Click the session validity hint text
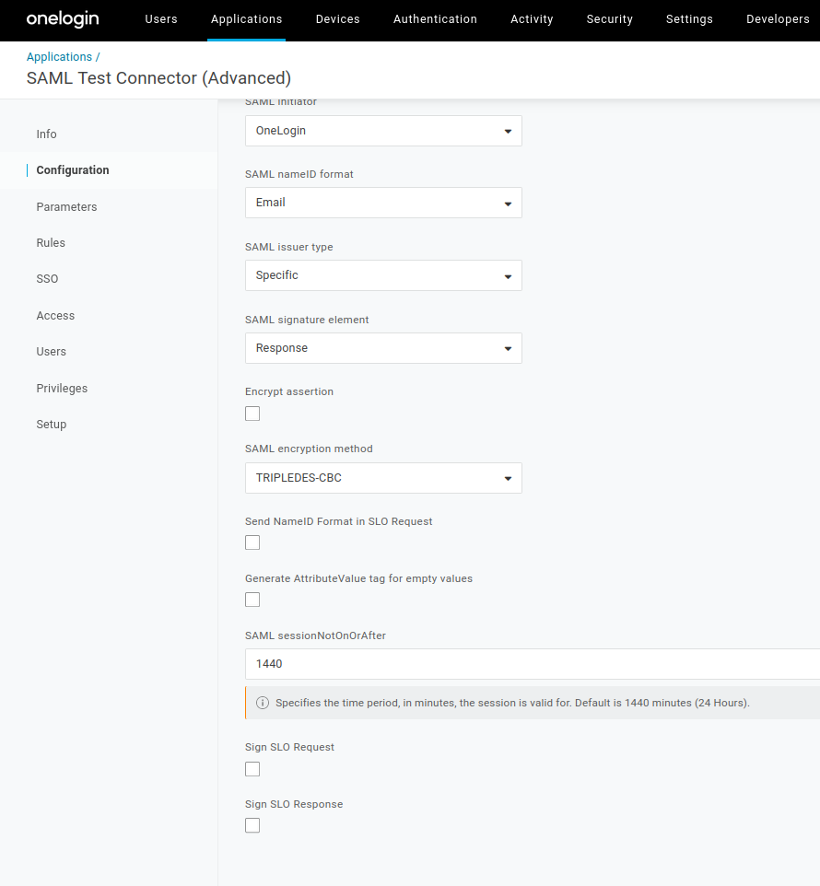This screenshot has height=886, width=820. pos(512,703)
